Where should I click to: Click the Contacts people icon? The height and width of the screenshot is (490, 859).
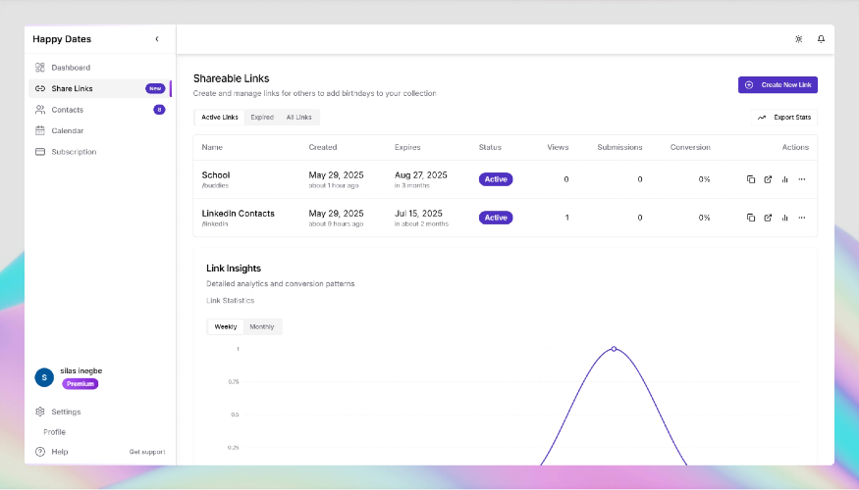point(40,110)
